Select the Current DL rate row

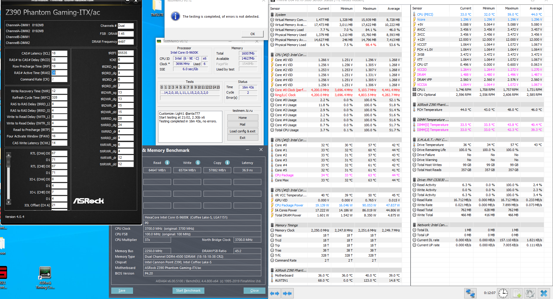point(477,240)
